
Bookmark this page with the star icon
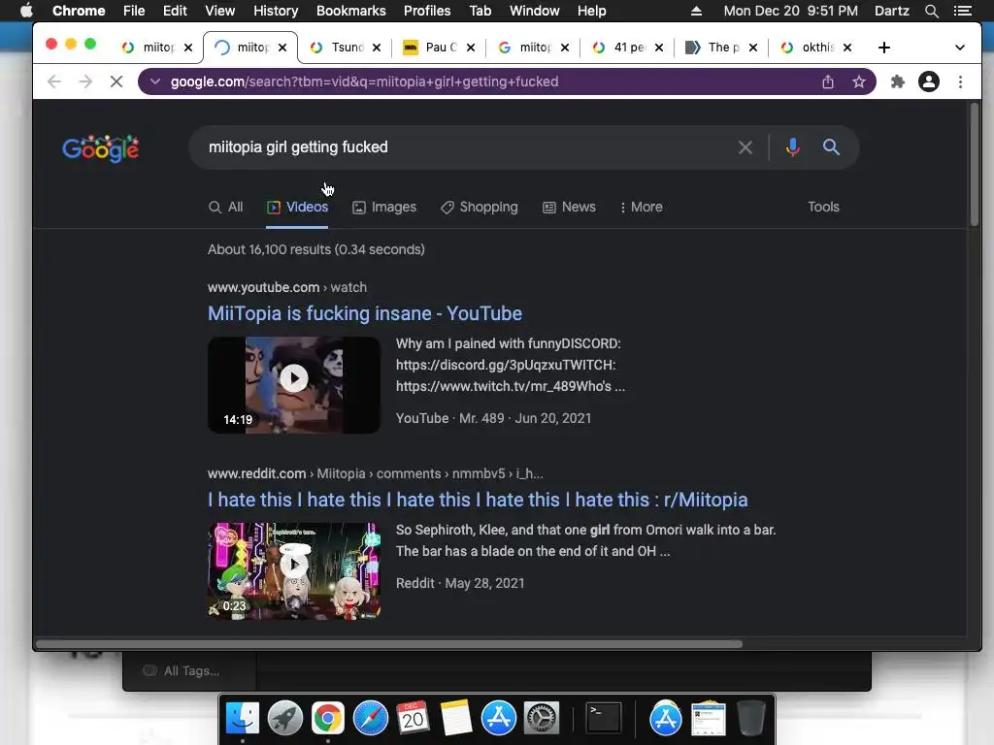point(859,81)
